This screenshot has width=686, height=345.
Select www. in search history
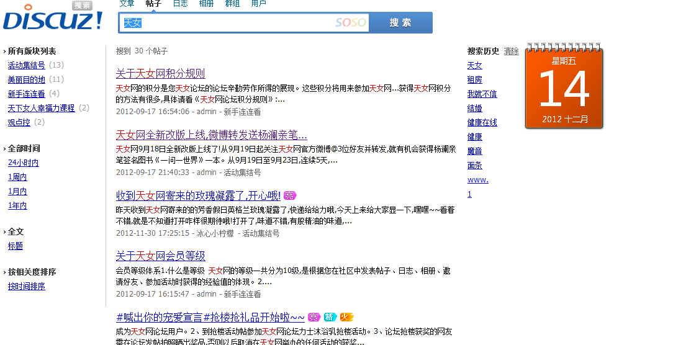478,180
